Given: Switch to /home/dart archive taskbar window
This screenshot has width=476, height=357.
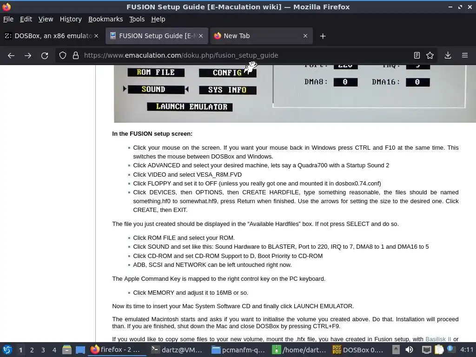Looking at the screenshot, I should [x=299, y=350].
